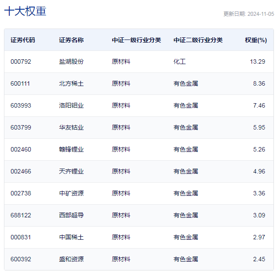
Task: Click the update date 2024-11-05
Action: pos(261,14)
